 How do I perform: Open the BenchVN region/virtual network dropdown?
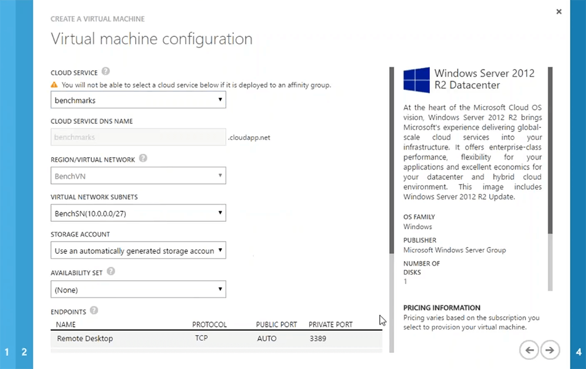tap(138, 176)
